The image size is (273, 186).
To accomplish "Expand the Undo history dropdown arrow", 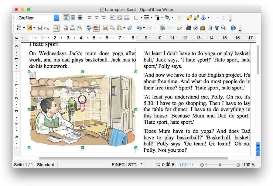I will (144, 28).
